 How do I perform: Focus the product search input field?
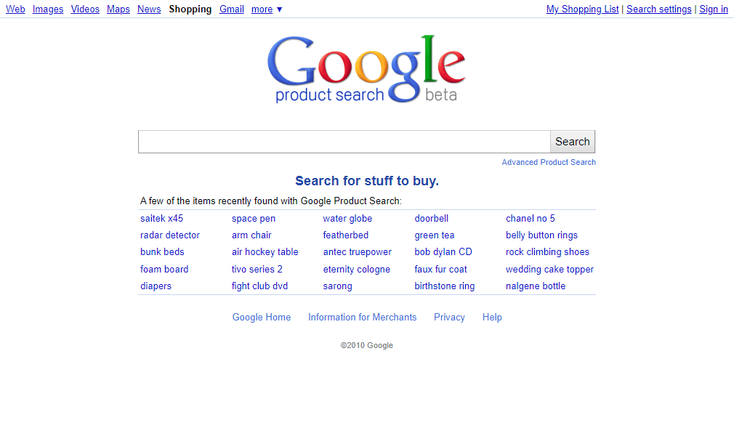tap(344, 142)
